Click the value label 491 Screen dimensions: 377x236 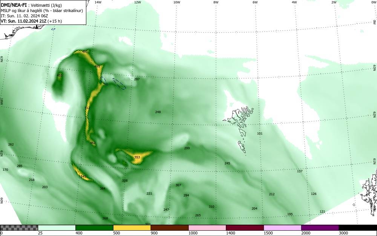pyautogui.click(x=84, y=52)
